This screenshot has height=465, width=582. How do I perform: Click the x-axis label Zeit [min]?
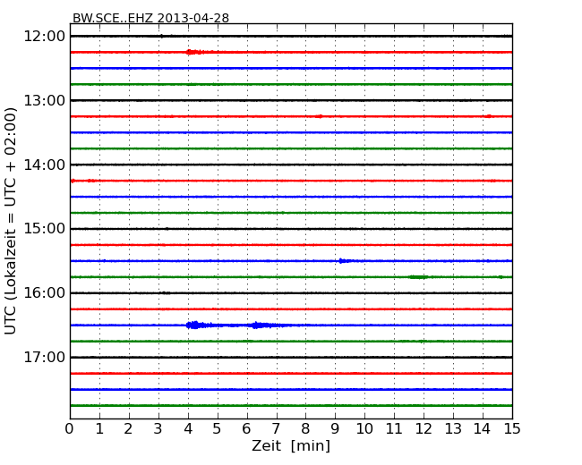pyautogui.click(x=290, y=446)
